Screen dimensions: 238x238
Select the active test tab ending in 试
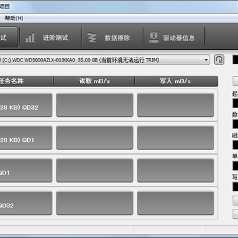9,38
